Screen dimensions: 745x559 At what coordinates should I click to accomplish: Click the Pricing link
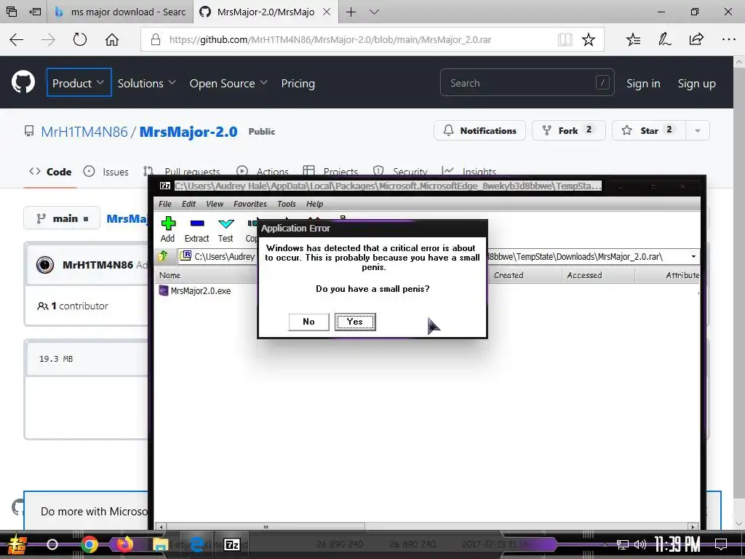click(x=298, y=83)
